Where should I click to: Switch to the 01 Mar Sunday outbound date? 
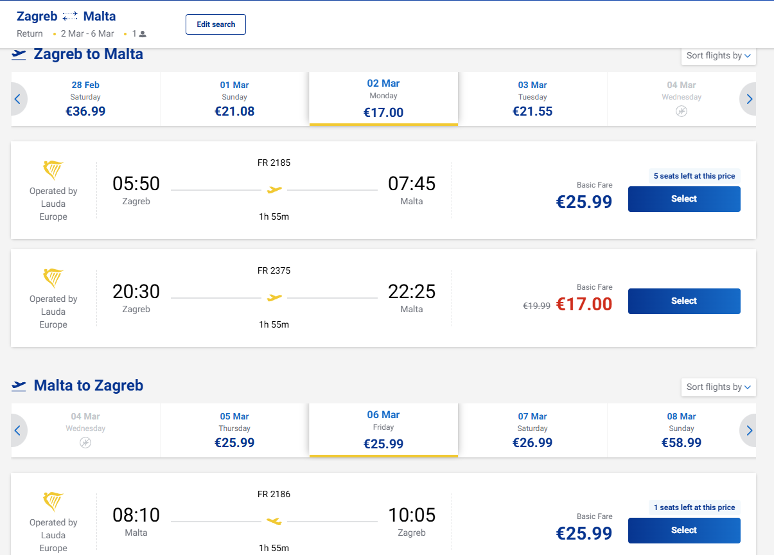[x=234, y=99]
